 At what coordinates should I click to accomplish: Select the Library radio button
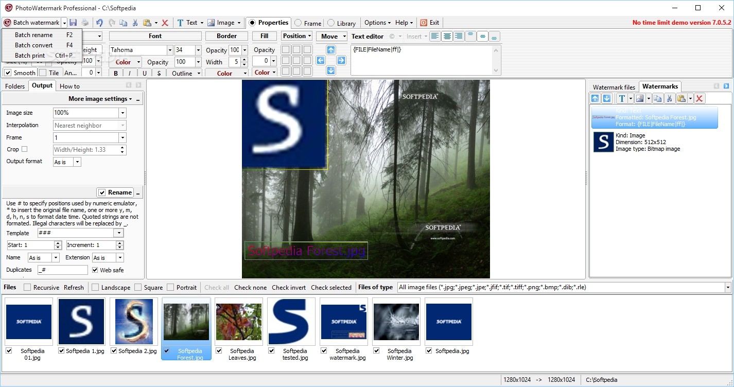(331, 23)
